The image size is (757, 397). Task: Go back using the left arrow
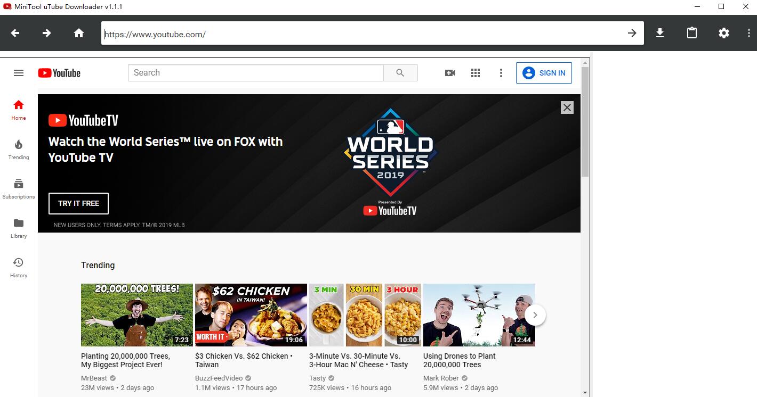15,33
